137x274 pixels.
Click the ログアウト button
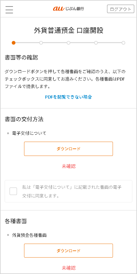pos(120,9)
